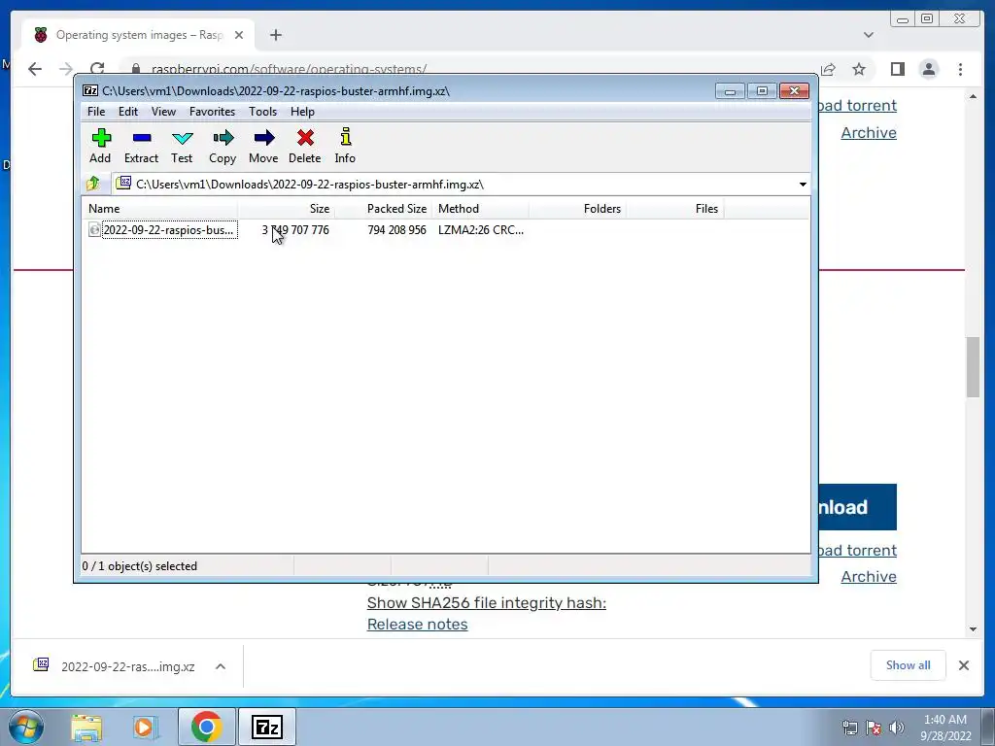Image resolution: width=995 pixels, height=746 pixels.
Task: Click the scrollbar down arrow on the webpage
Action: point(973,629)
